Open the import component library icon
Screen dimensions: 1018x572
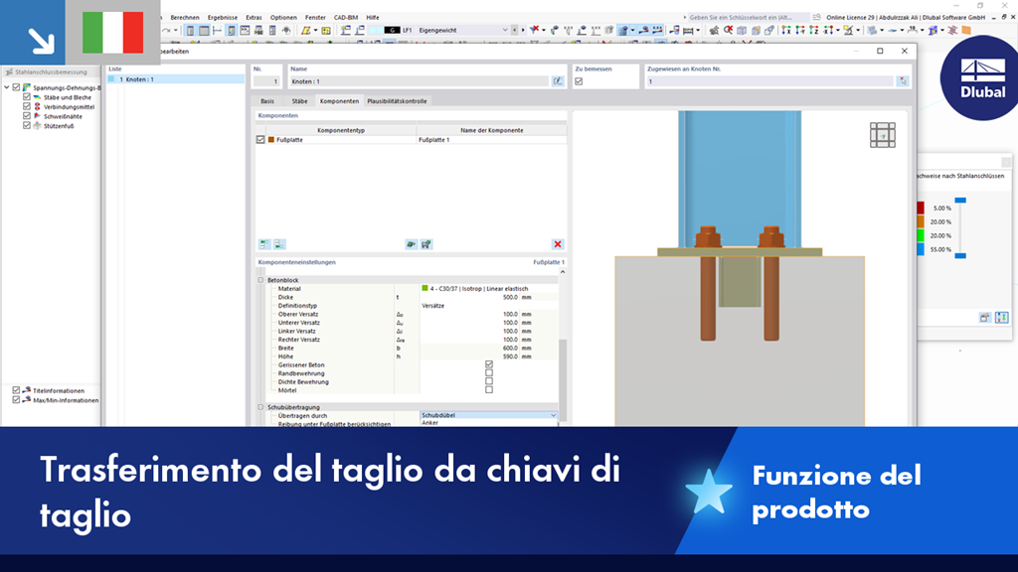[412, 245]
